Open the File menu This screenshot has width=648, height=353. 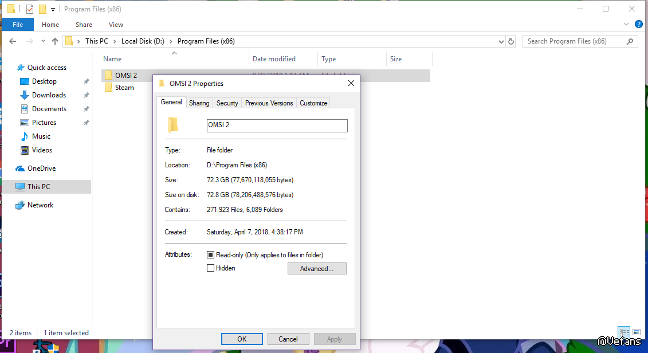point(18,25)
